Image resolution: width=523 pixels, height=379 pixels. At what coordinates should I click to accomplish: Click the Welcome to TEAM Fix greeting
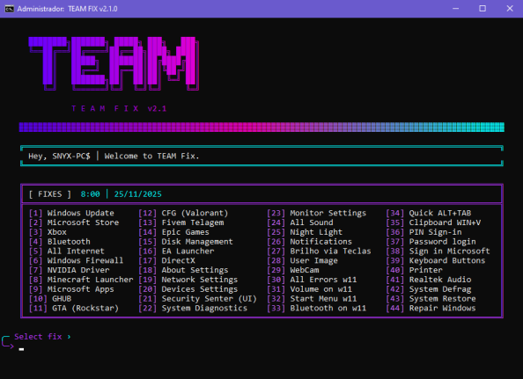pyautogui.click(x=151, y=157)
